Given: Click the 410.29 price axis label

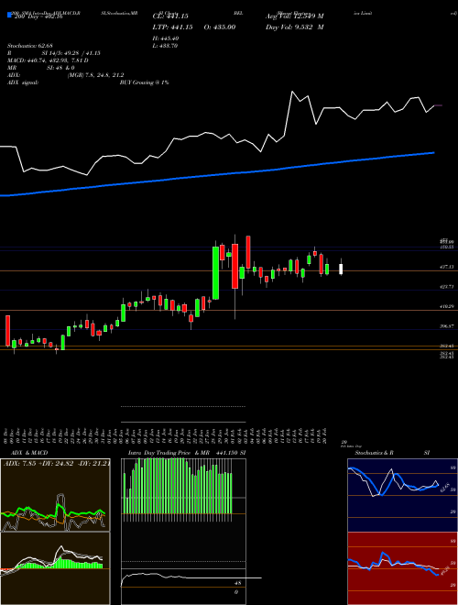Looking at the screenshot, I should [x=447, y=306].
